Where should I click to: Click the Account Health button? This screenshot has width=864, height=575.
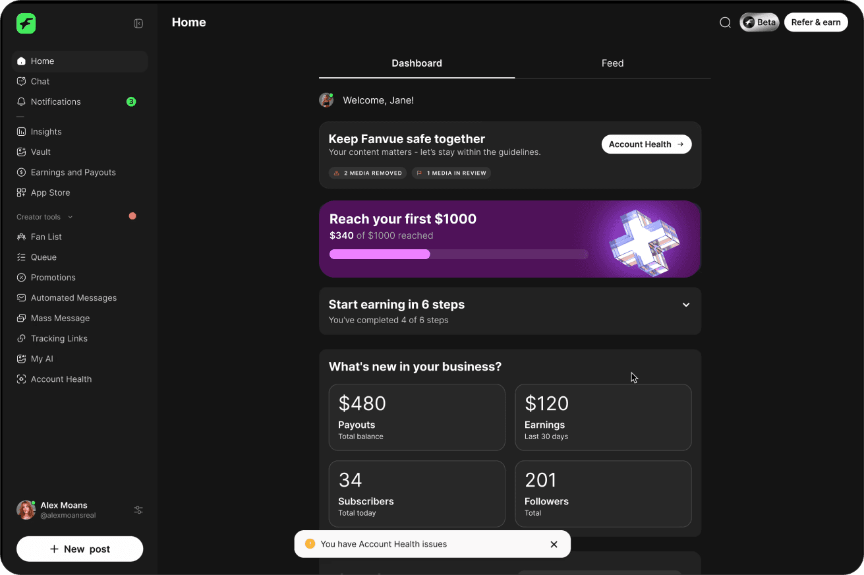[x=647, y=144]
